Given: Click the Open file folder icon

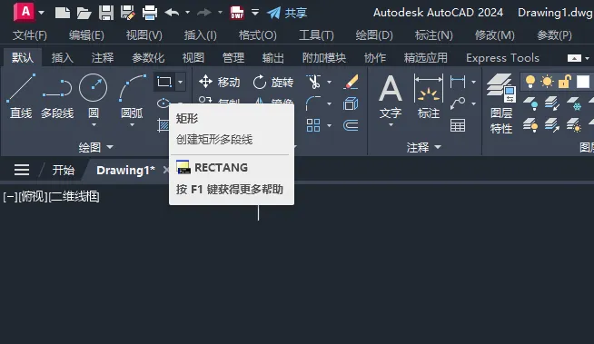Looking at the screenshot, I should (84, 13).
